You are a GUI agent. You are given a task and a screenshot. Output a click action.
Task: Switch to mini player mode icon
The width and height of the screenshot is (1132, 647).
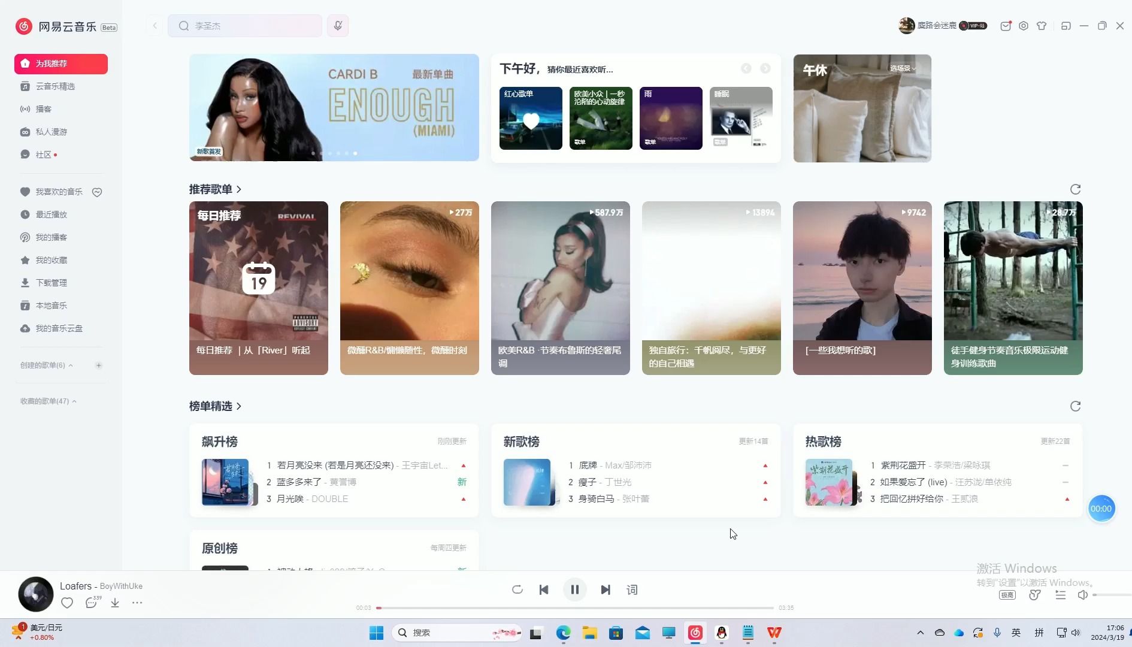tap(1066, 26)
